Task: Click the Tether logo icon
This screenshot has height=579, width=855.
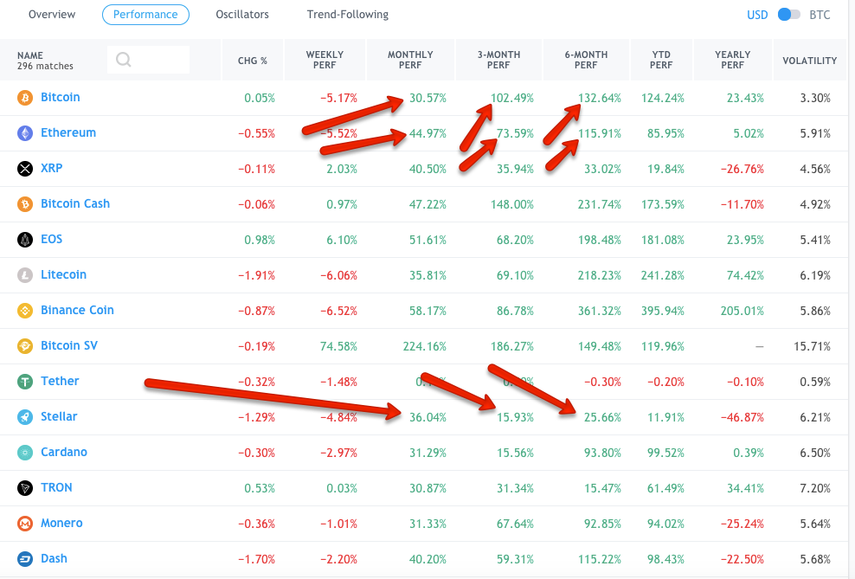Action: [x=25, y=382]
